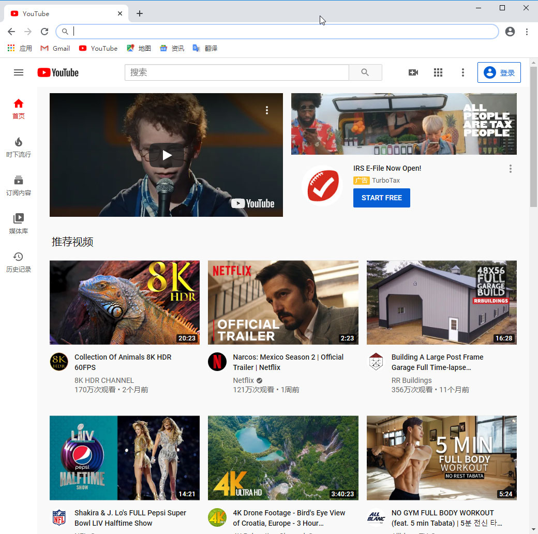This screenshot has width=538, height=534.
Task: Click the YouTube logo in header
Action: 58,72
